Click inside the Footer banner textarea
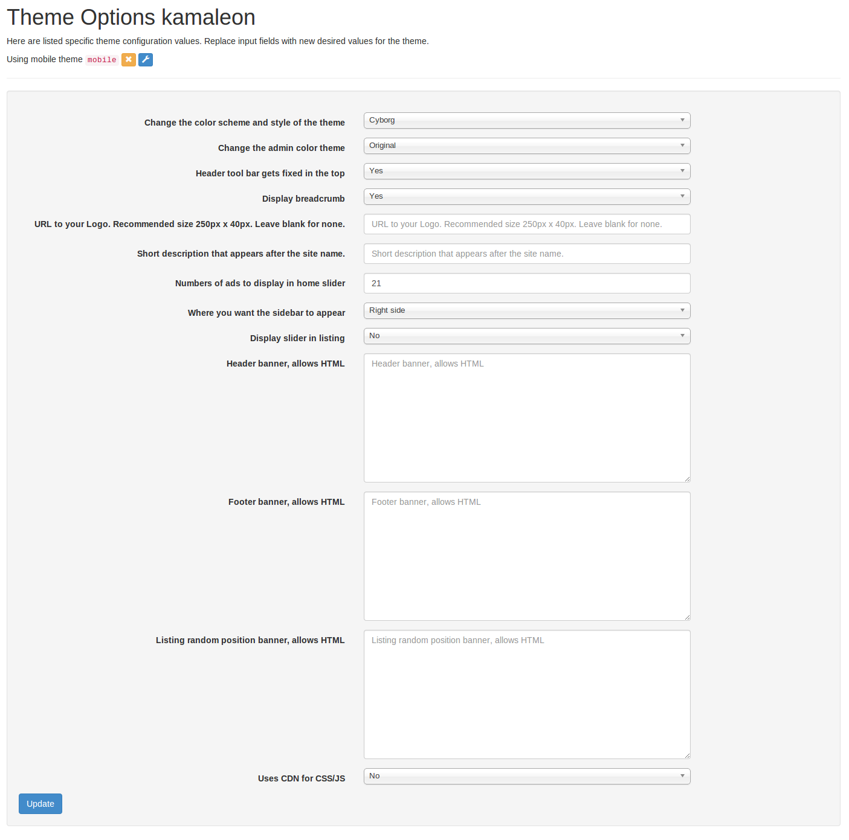 [x=527, y=556]
